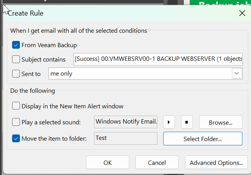Play the selected notification sound
251x175 pixels.
point(169,122)
